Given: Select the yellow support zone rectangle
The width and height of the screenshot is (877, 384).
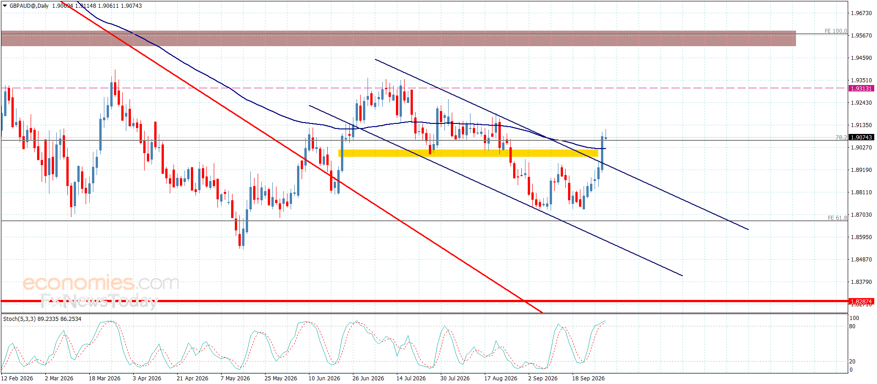Looking at the screenshot, I should click(x=468, y=153).
